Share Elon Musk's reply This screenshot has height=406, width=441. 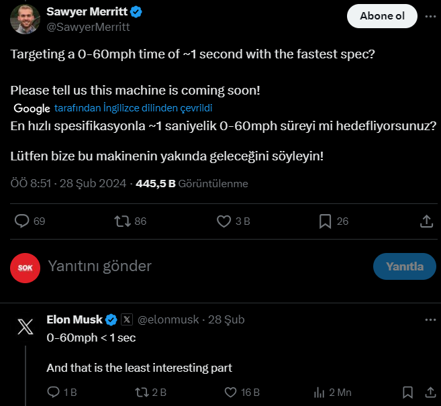click(428, 392)
